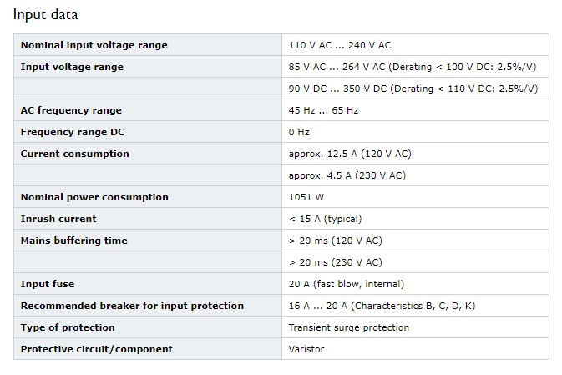Select the Input voltage range row label
The width and height of the screenshot is (562, 375).
[72, 67]
